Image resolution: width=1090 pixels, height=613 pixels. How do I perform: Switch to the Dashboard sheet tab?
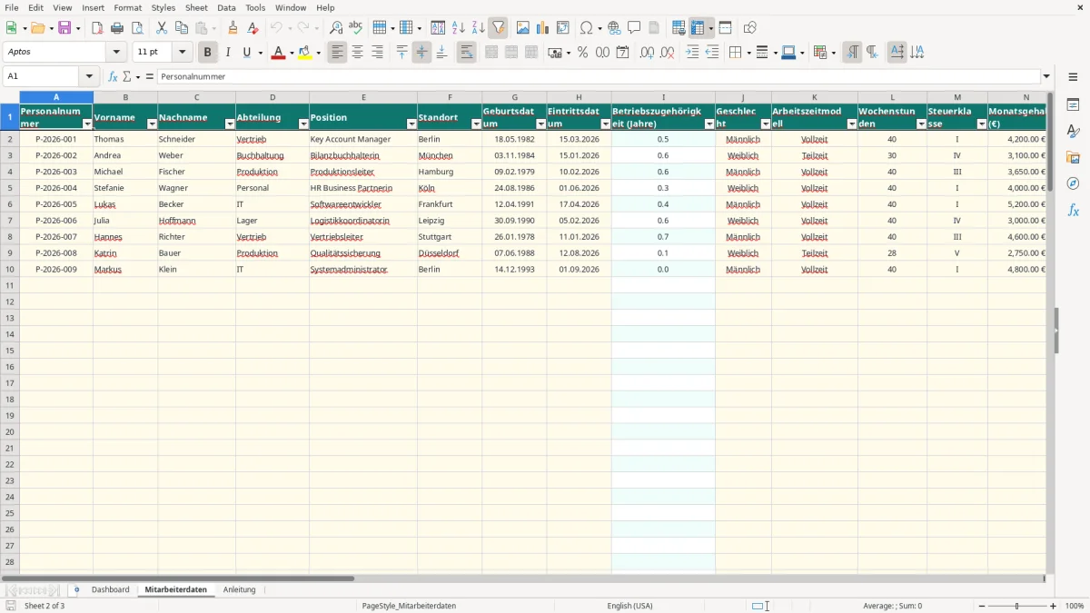tap(111, 590)
